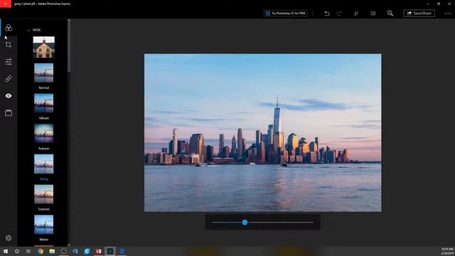
Task: Select the Red Eye tool icon
Action: click(9, 96)
